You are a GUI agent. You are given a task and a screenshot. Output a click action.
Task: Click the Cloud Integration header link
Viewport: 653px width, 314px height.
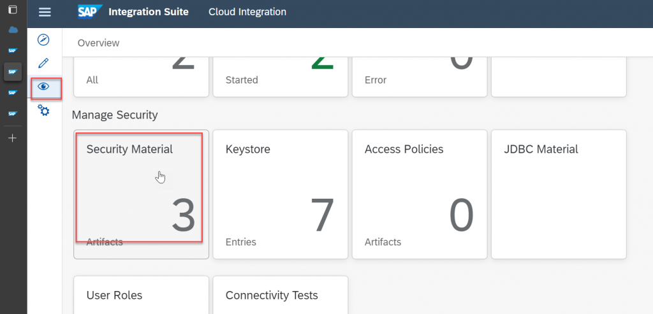coord(247,12)
